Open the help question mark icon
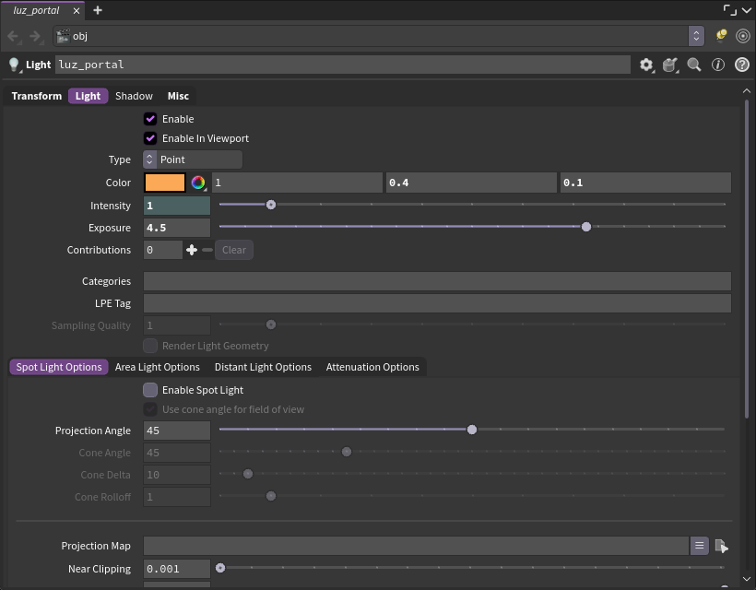 tap(741, 65)
